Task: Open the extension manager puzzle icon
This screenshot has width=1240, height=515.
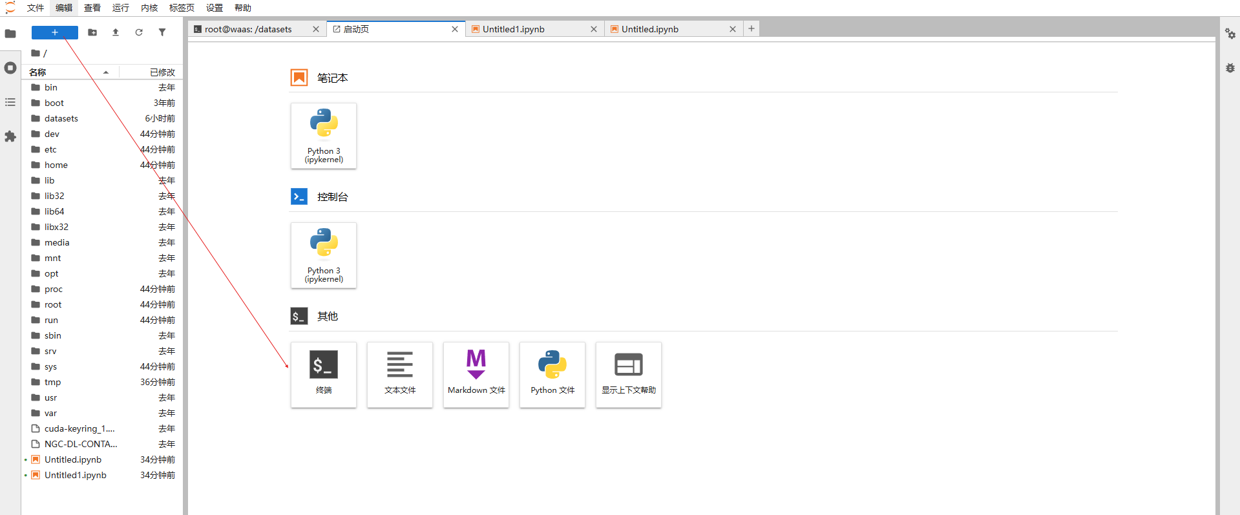Action: coord(10,136)
